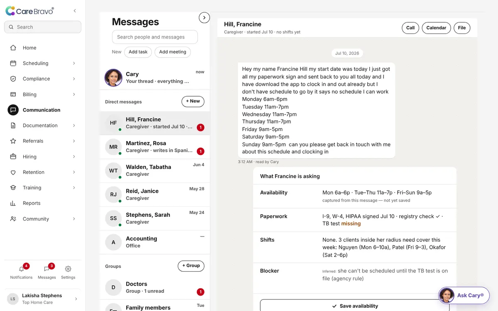The width and height of the screenshot is (498, 311).
Task: Click the Home icon in sidebar
Action: point(13,48)
